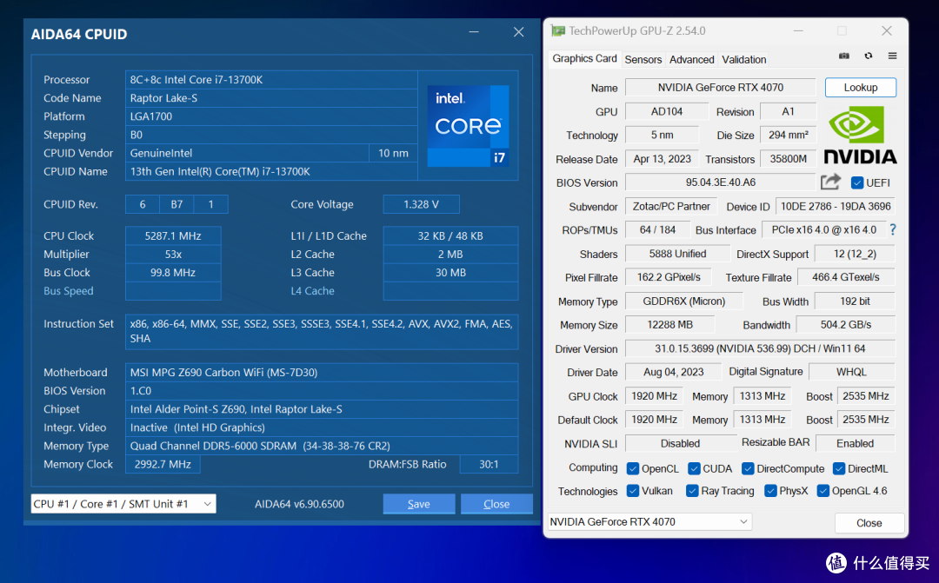Click the CPU Clock value 5287.1 MHz
Viewport: 939px width, 583px height.
(x=173, y=235)
